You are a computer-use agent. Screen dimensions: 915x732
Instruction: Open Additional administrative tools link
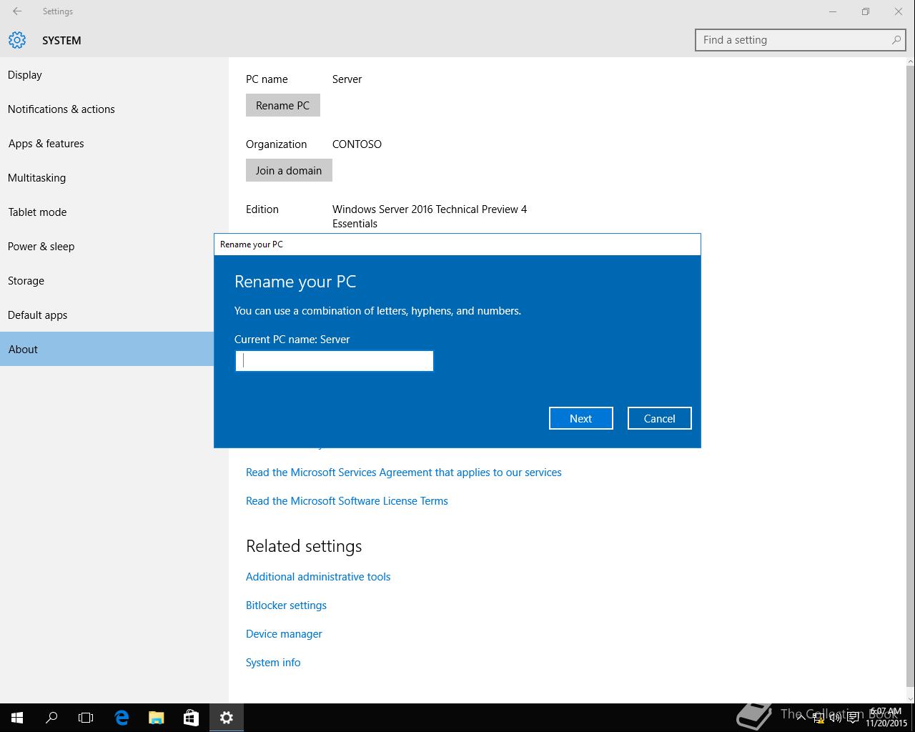point(318,577)
